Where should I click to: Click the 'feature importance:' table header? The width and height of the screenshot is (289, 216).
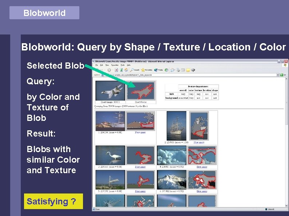click(198, 86)
